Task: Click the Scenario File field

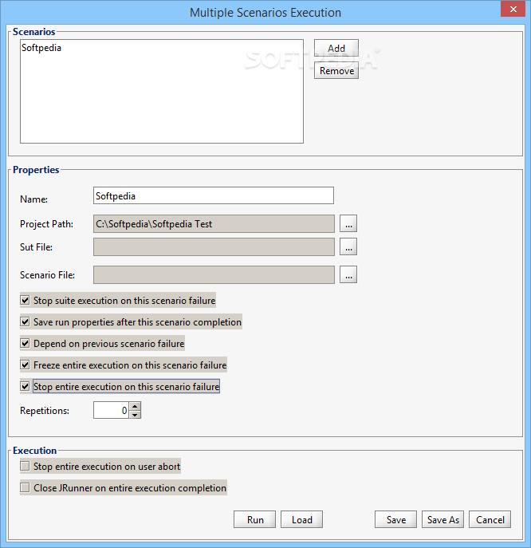Action: click(214, 274)
